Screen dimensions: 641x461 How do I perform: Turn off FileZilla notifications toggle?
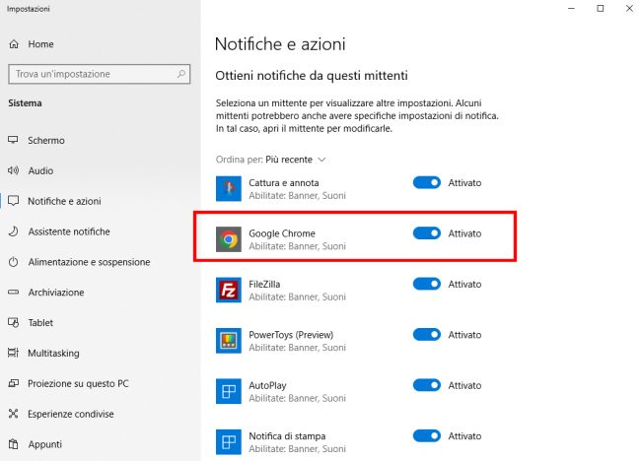click(426, 284)
